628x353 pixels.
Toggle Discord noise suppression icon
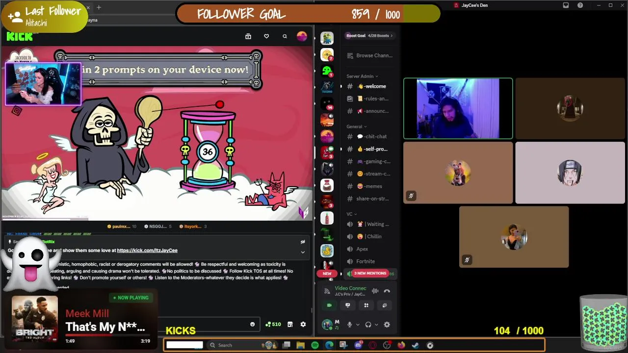[x=375, y=291]
